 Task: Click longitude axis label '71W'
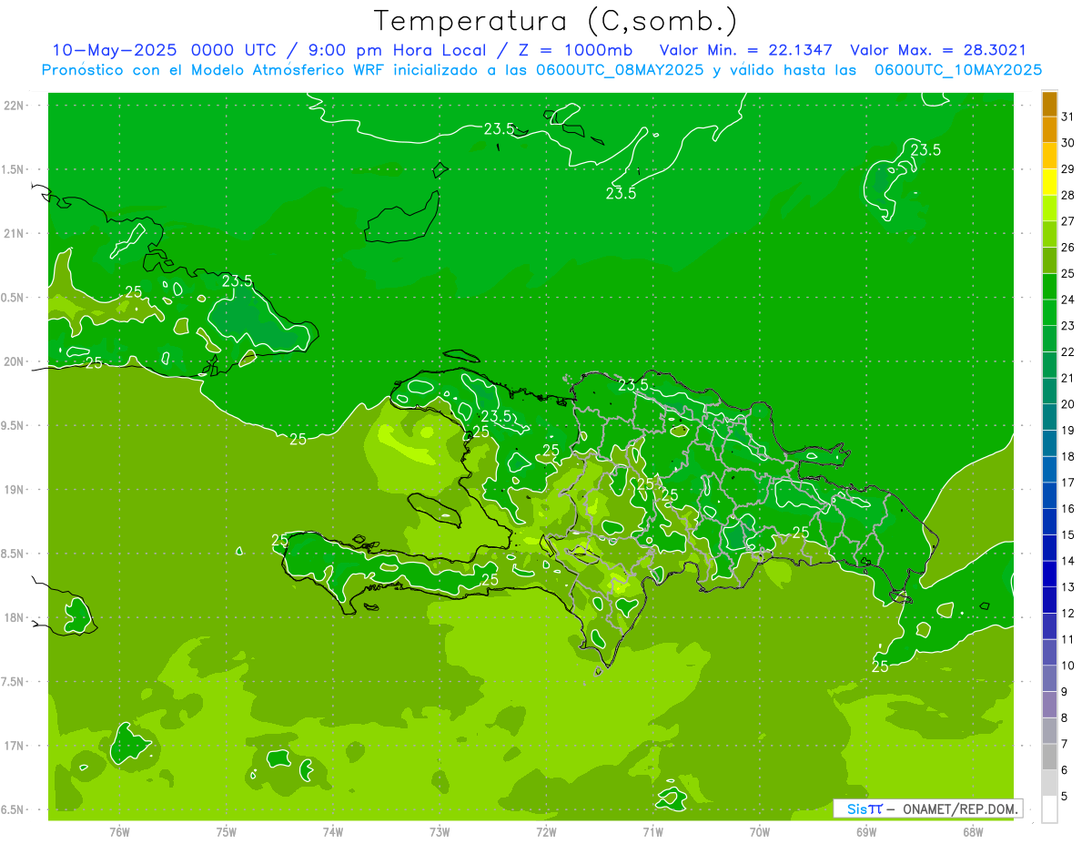click(652, 832)
